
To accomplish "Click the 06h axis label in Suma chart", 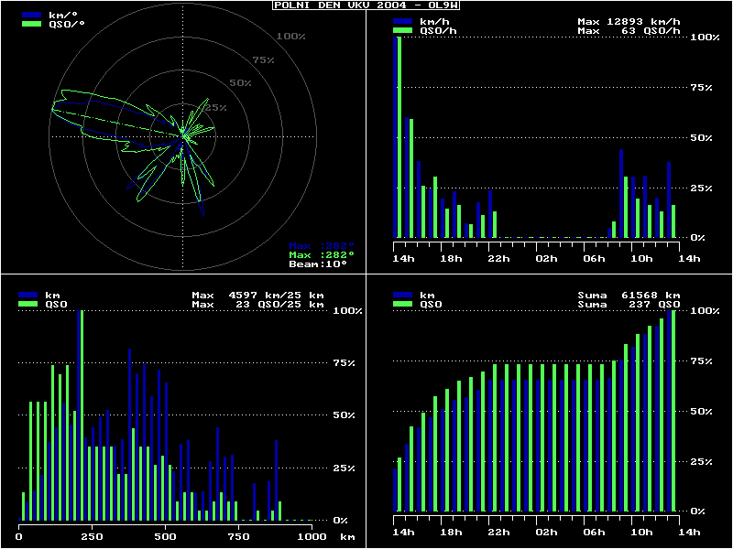I will [594, 533].
